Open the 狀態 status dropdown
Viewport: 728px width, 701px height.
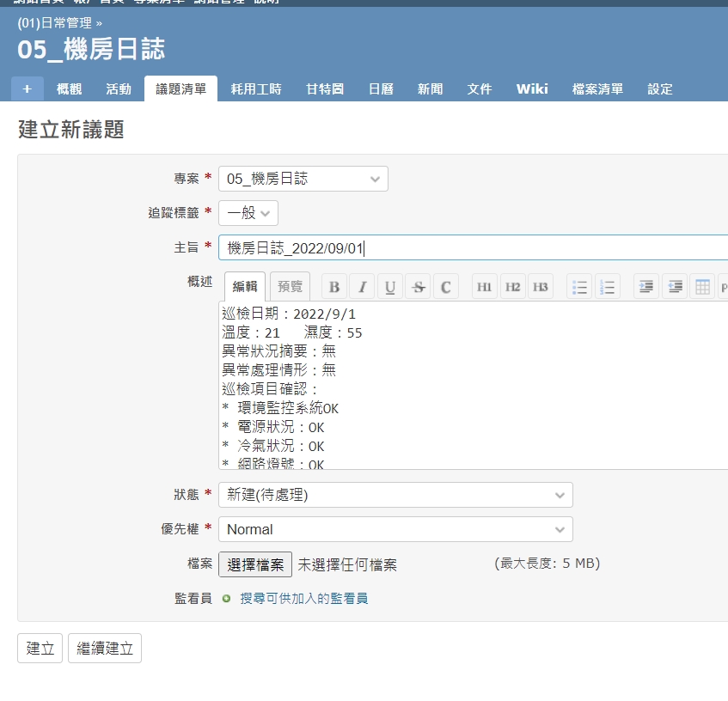[x=395, y=495]
